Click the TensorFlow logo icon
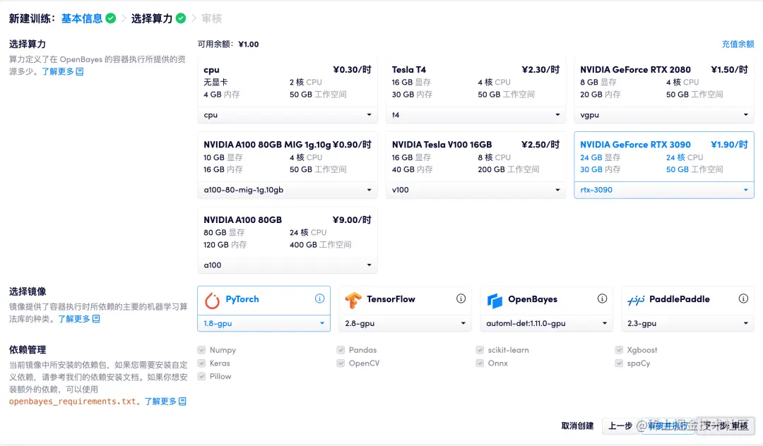This screenshot has width=763, height=446. [353, 301]
